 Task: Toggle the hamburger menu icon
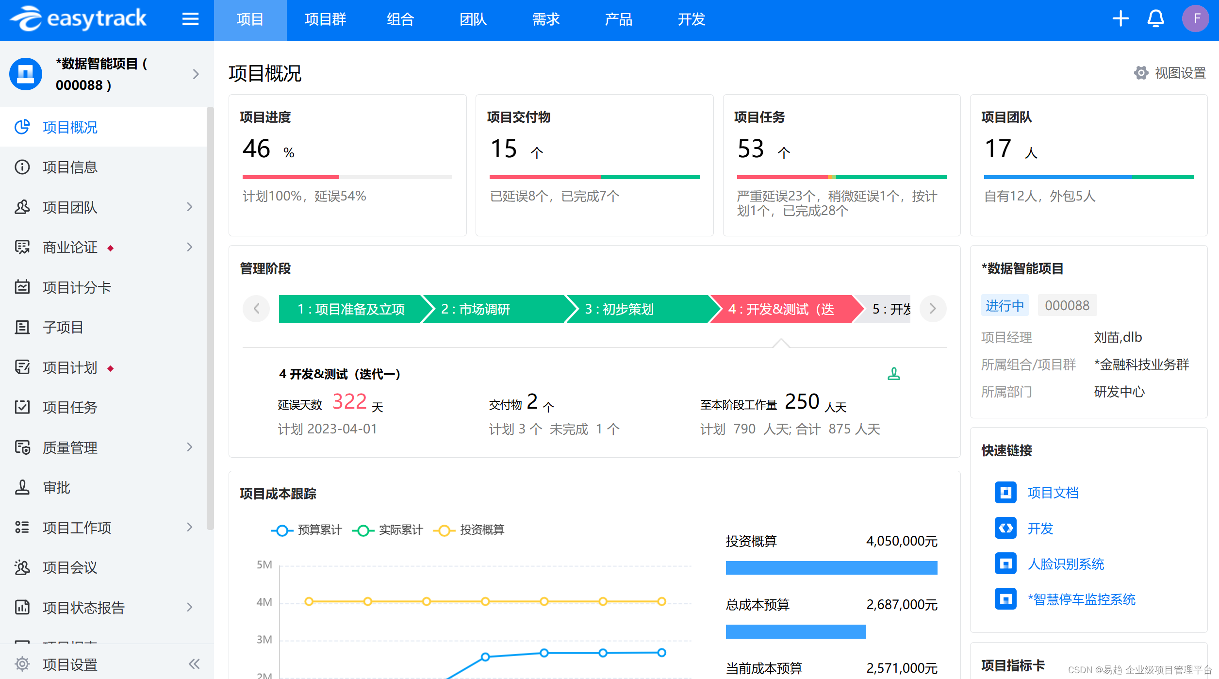190,19
